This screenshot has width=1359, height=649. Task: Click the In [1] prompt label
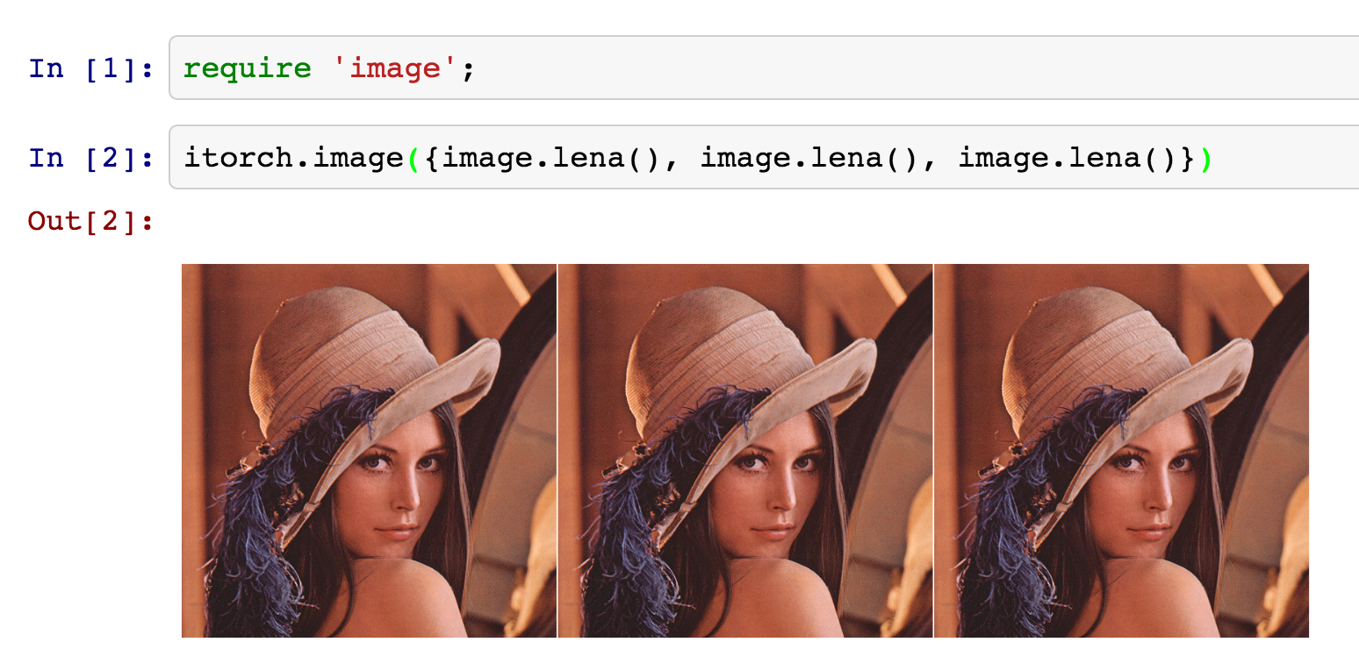[91, 68]
